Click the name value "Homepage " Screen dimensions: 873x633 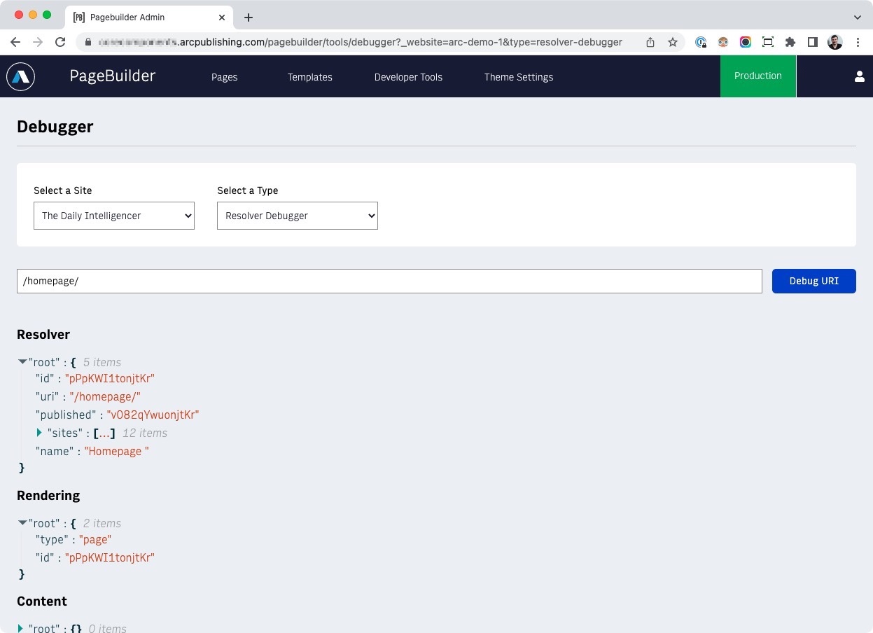117,451
